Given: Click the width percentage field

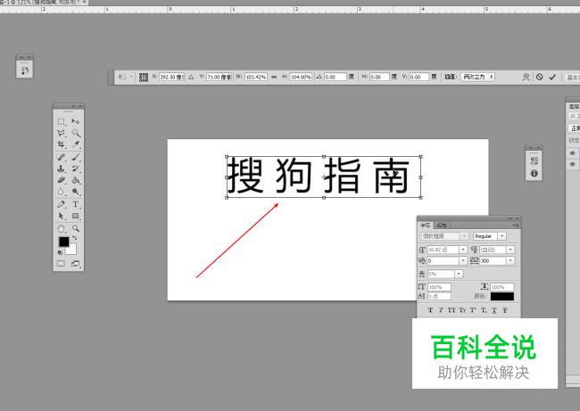Looking at the screenshot, I should 256,77.
